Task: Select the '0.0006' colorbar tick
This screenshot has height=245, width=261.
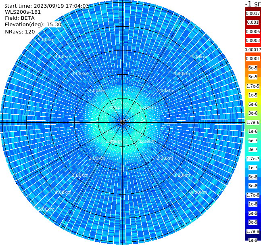Action: (253, 31)
